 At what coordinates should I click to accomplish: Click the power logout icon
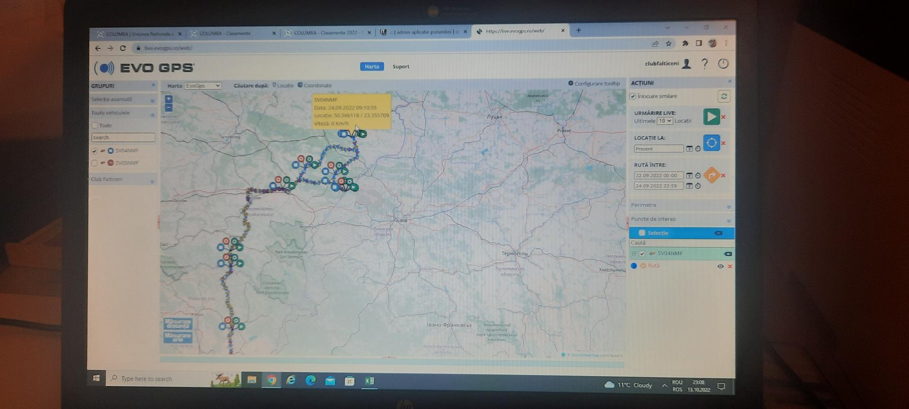coord(722,64)
